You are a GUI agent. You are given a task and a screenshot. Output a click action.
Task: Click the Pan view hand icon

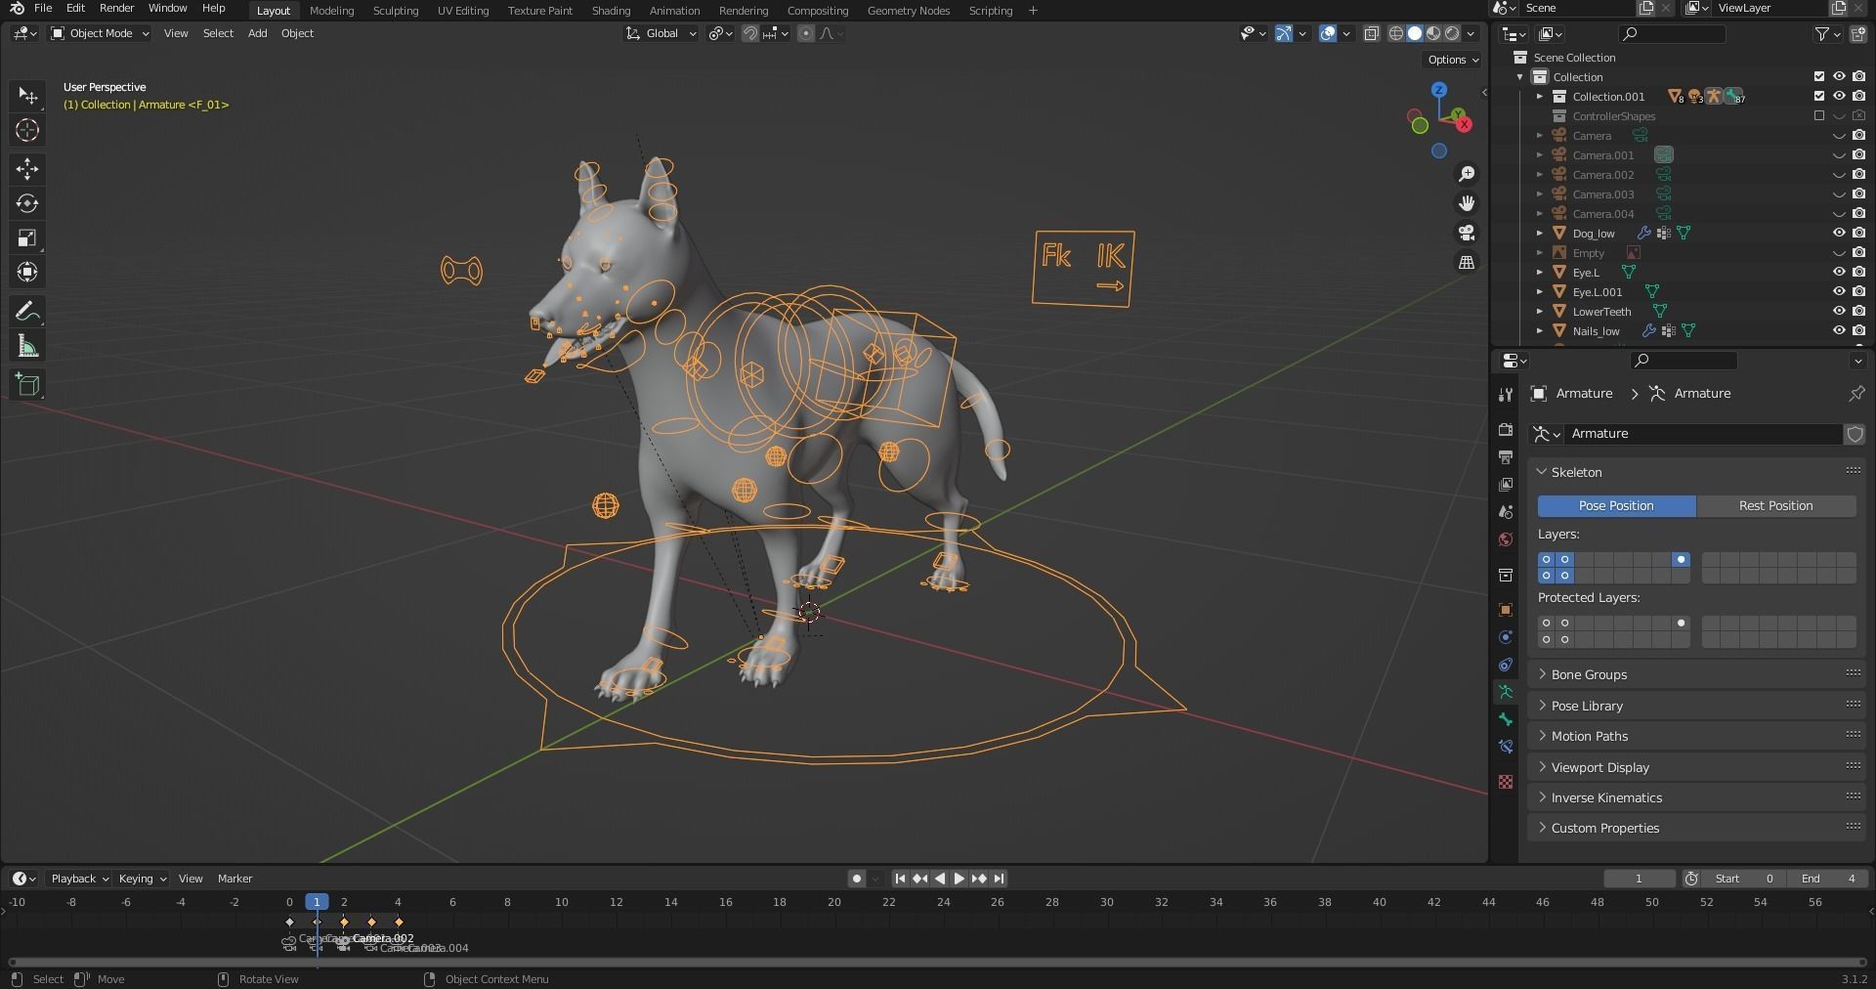coord(1467,203)
